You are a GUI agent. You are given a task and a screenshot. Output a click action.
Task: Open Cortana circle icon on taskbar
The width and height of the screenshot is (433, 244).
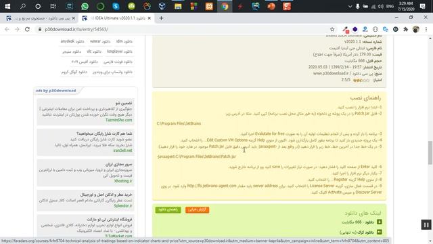38,6
